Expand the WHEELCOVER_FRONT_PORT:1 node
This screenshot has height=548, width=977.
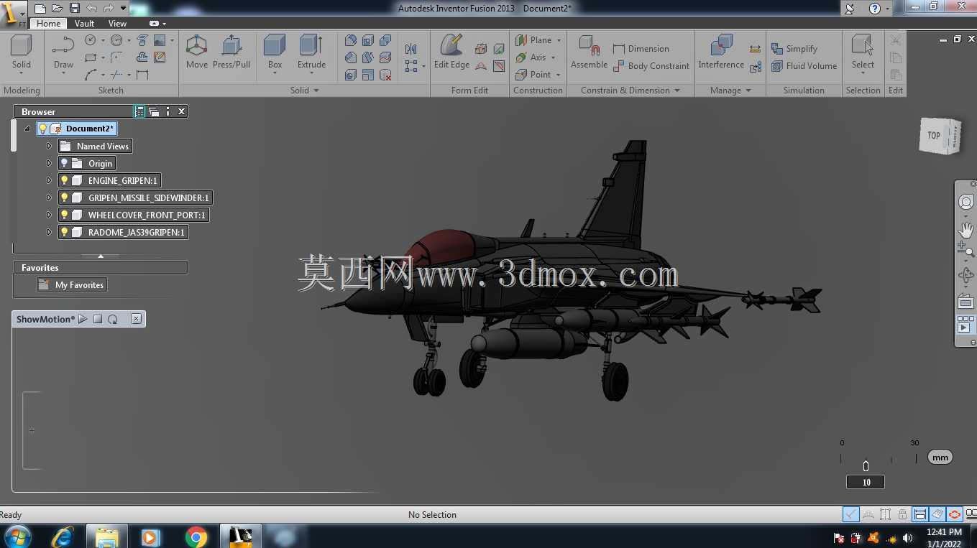pyautogui.click(x=49, y=215)
